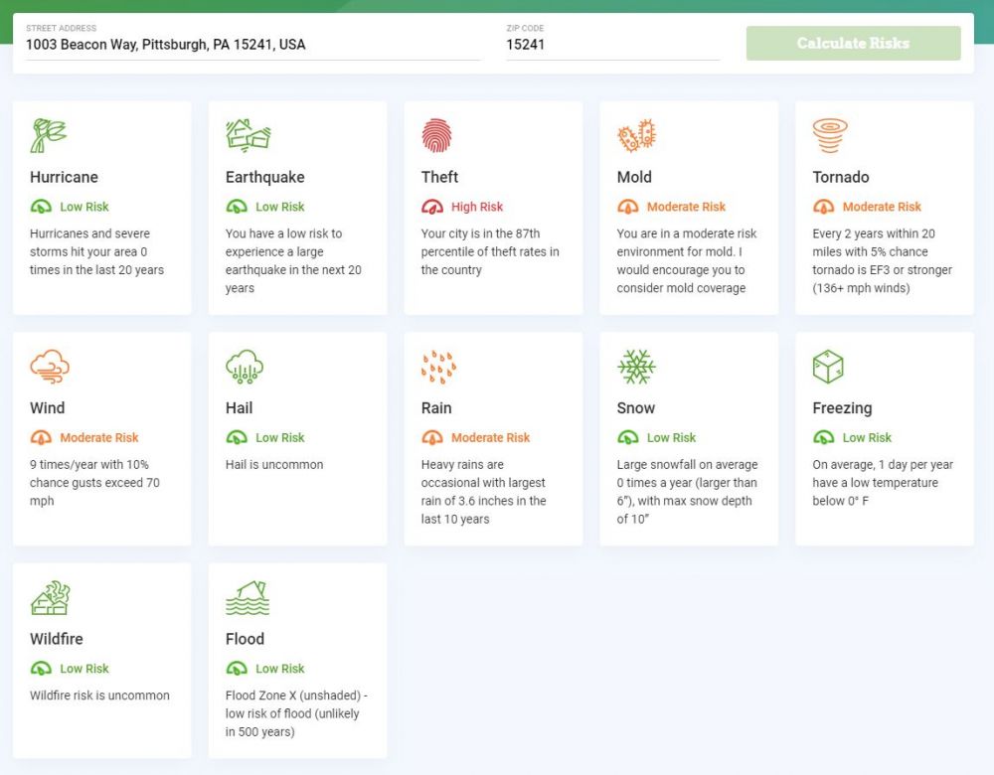Screen dimensions: 994x775
Task: Click the Earthquake cracked house icon
Action: (248, 135)
